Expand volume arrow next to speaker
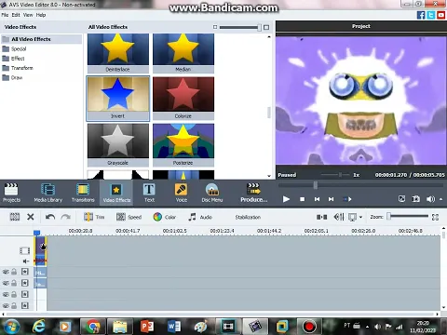 pos(440,199)
